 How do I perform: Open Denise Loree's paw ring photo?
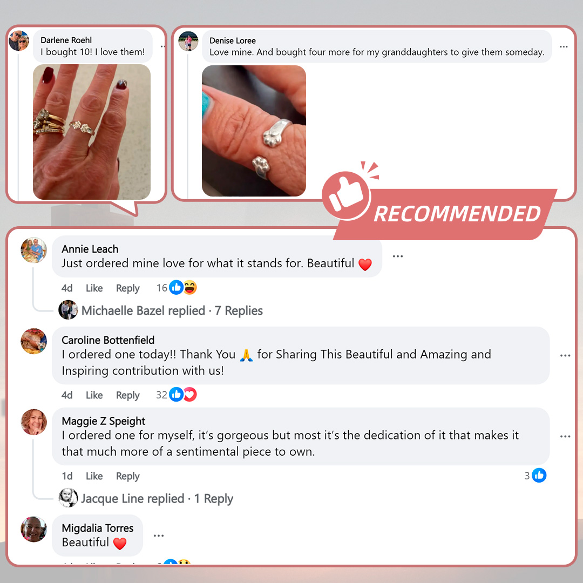click(254, 131)
